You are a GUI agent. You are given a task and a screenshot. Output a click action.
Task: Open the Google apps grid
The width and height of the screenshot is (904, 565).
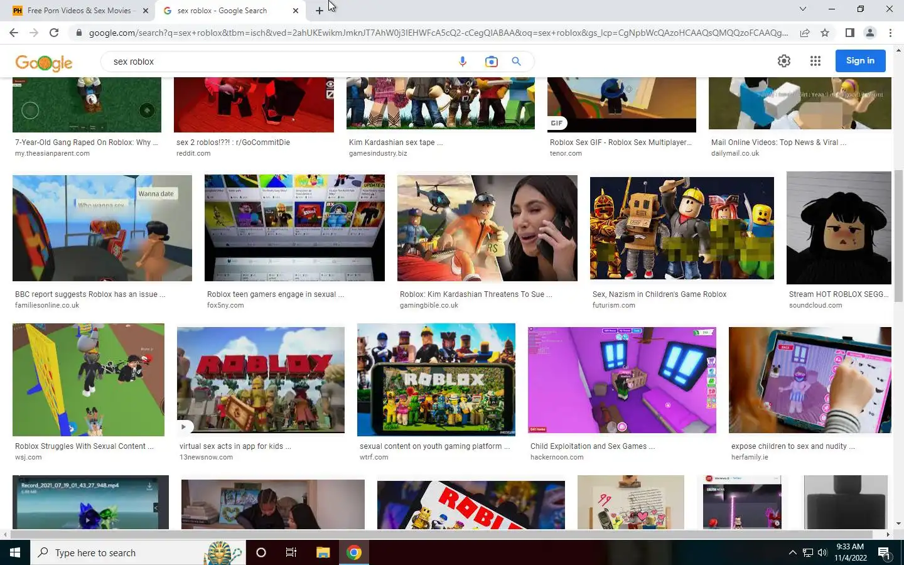click(x=815, y=61)
